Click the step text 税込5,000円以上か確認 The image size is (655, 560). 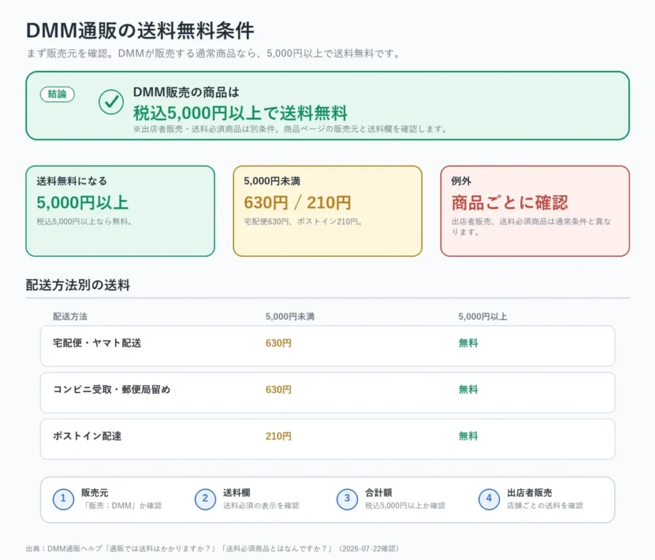[405, 506]
